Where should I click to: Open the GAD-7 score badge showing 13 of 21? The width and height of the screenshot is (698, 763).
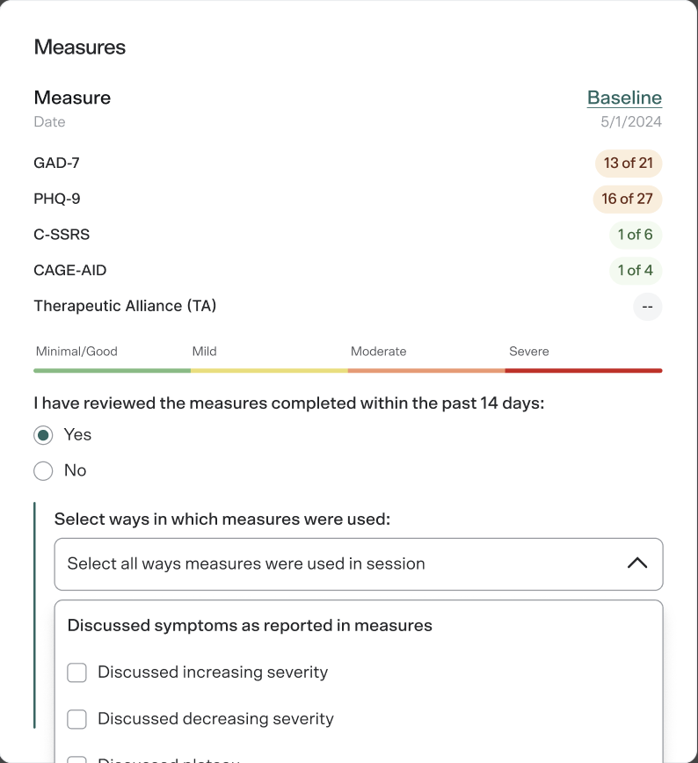click(x=629, y=163)
